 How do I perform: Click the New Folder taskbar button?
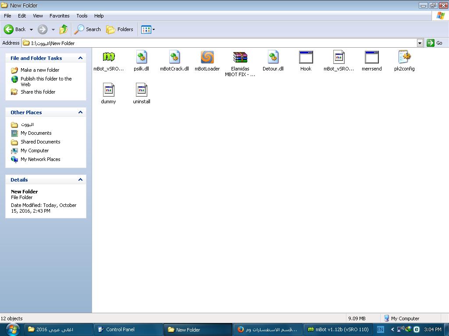point(198,329)
